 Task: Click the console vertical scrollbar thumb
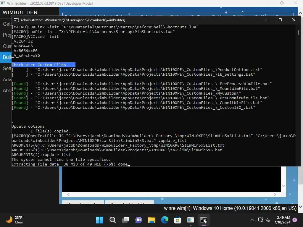[298, 33]
